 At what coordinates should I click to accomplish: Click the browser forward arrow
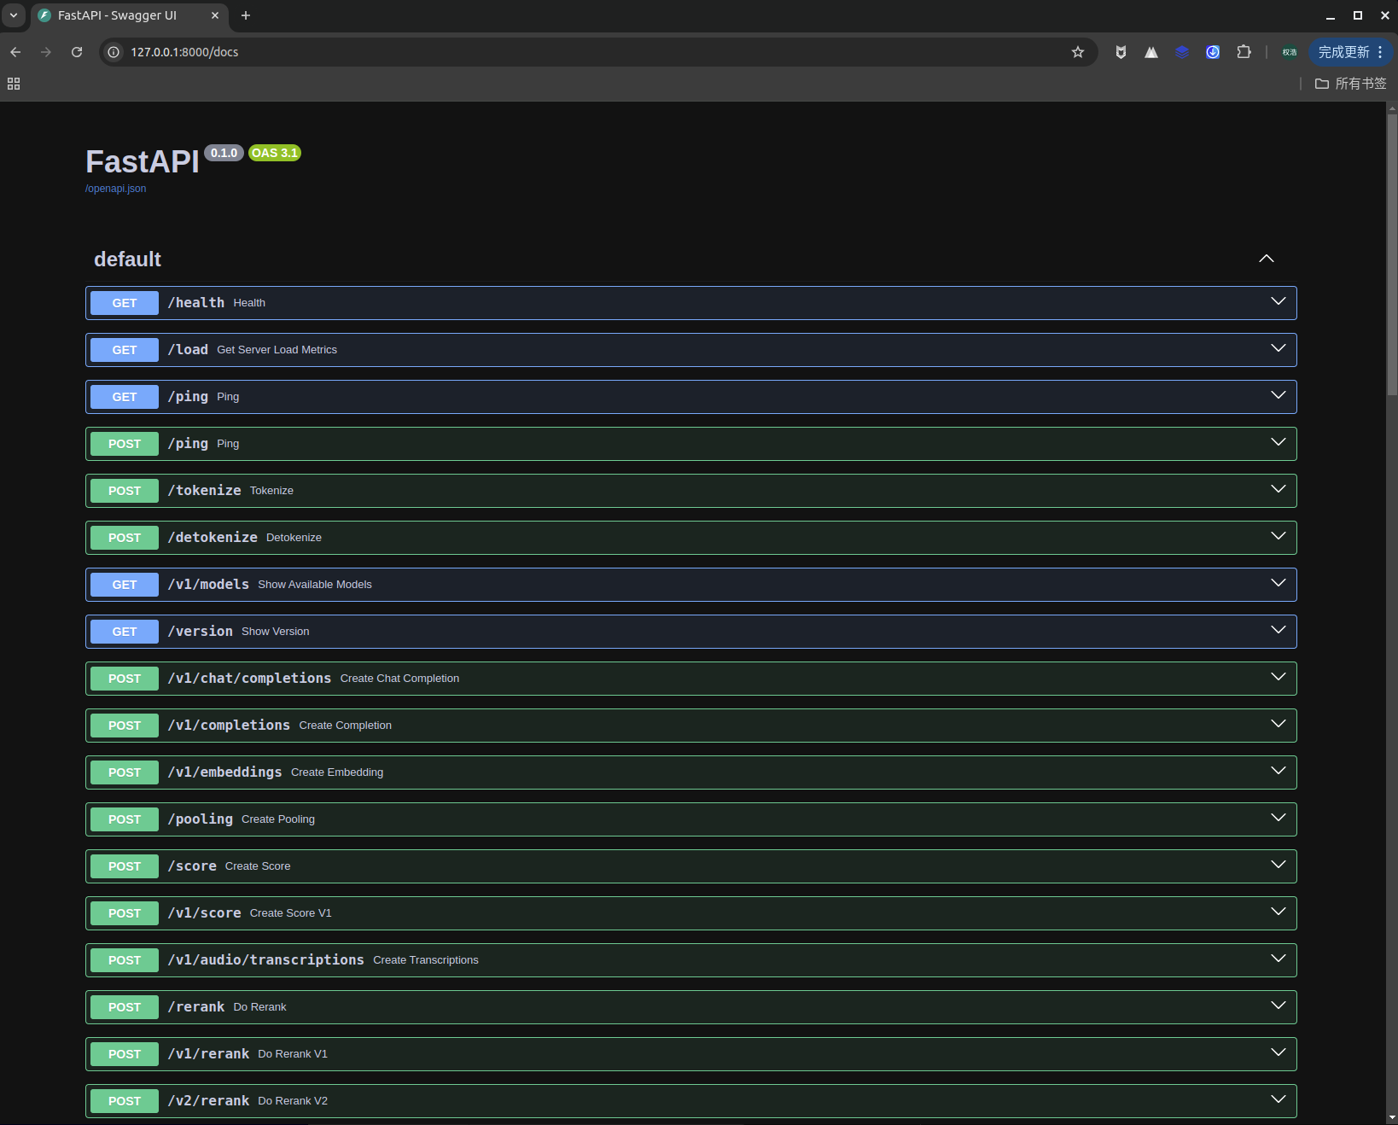[46, 52]
